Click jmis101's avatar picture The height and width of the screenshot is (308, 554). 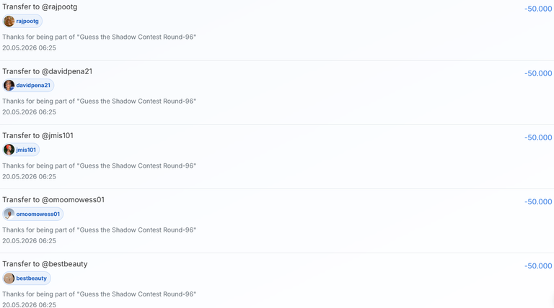coord(9,150)
